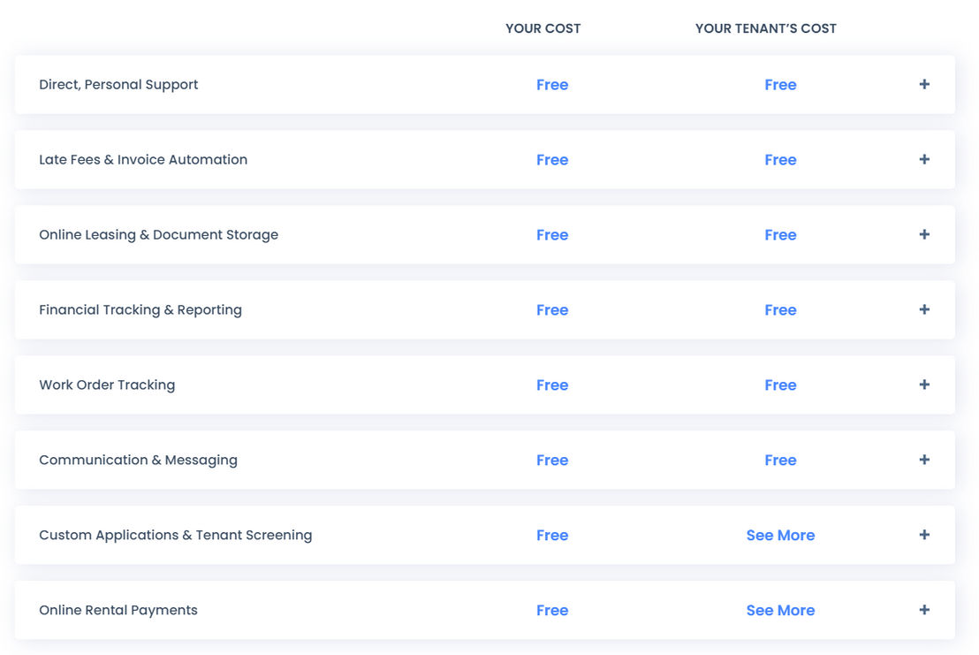This screenshot has height=655, width=979.
Task: Open See More for Custom Applications row
Action: [780, 535]
